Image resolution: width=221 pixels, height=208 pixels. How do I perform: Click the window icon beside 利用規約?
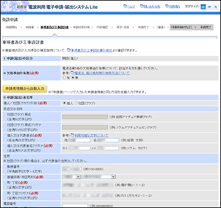167,6
